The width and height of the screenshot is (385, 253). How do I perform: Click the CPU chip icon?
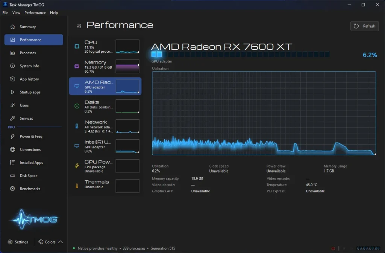point(77,46)
